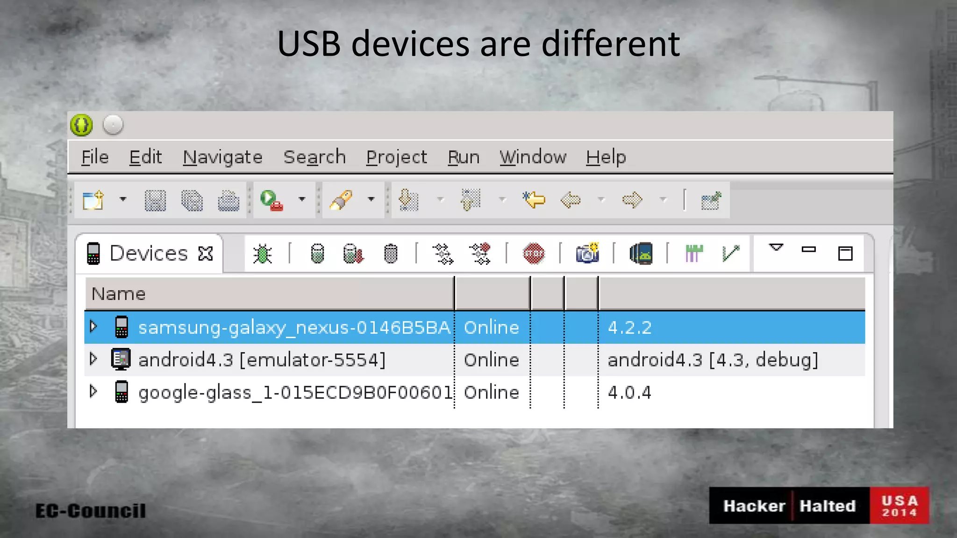Click the Update Threads icon
957x538 pixels.
pos(443,254)
